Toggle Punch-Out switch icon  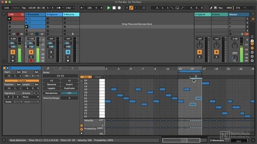(x=182, y=8)
